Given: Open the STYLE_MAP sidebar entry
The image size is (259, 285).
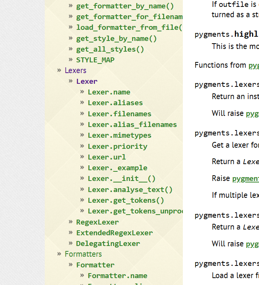Looking at the screenshot, I should point(95,60).
